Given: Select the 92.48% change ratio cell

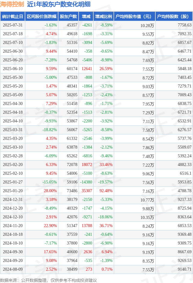Looking at the screenshot, I should pyautogui.click(x=106, y=191).
